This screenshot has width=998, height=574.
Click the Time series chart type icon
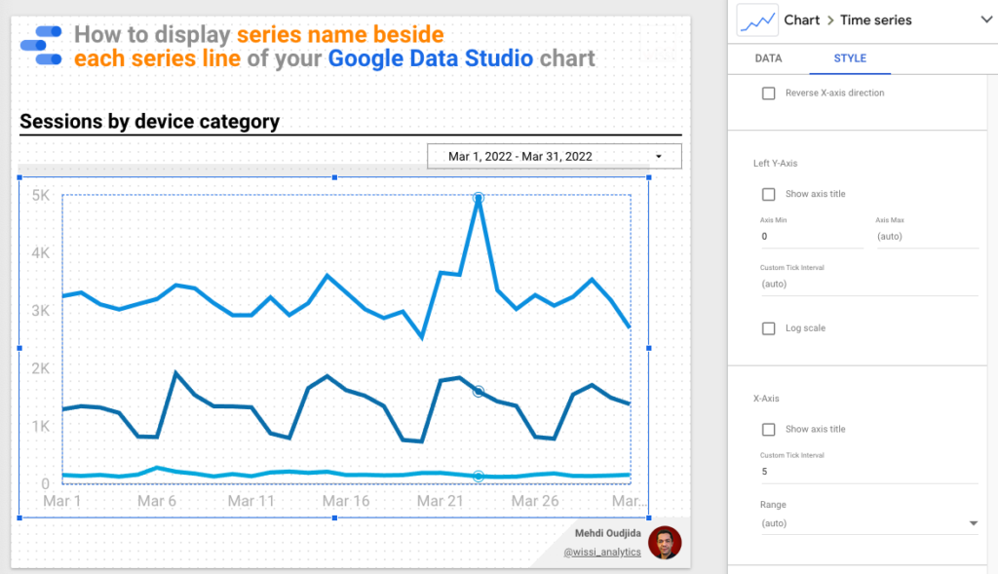(757, 21)
